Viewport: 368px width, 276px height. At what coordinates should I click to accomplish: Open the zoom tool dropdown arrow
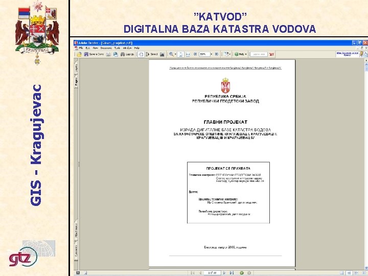pos(175,54)
